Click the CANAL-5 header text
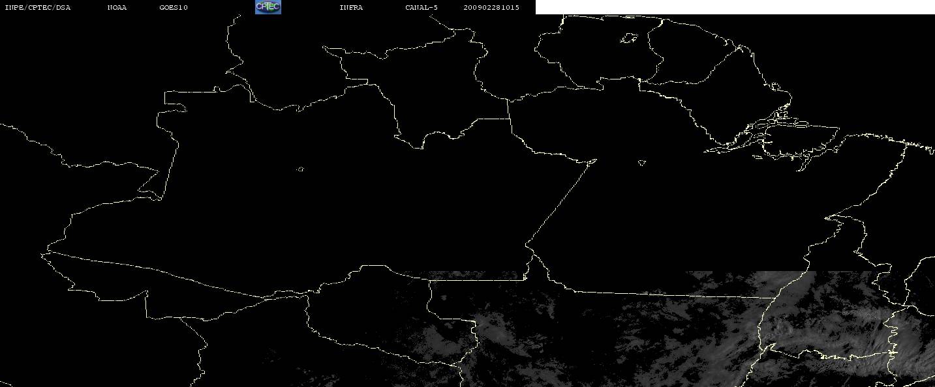935x387 pixels. click(x=422, y=8)
